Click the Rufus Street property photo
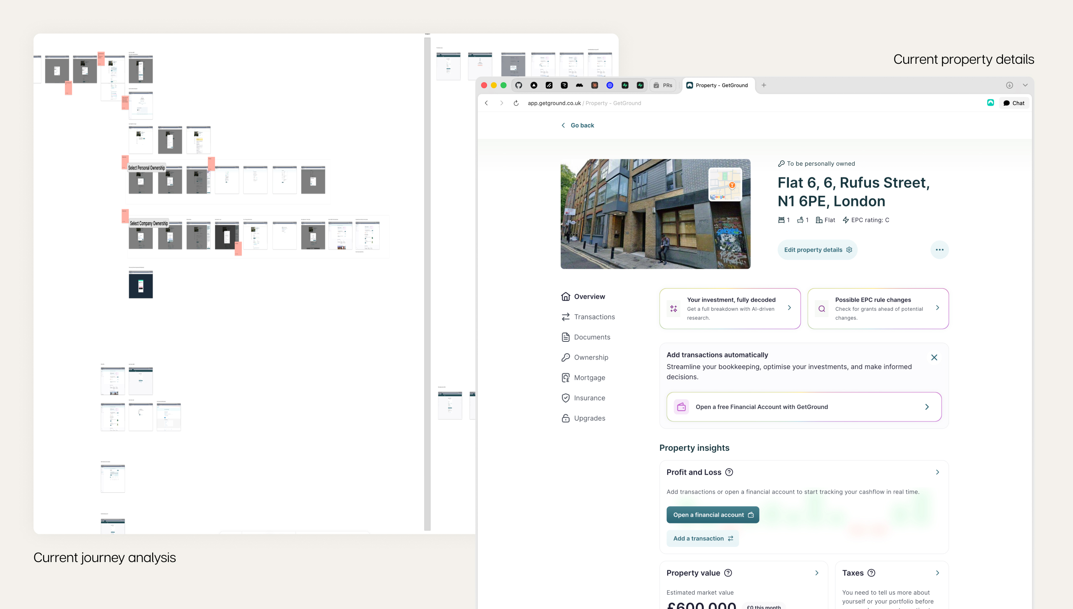 coord(655,214)
